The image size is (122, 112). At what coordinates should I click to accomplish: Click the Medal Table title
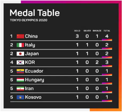(35, 13)
